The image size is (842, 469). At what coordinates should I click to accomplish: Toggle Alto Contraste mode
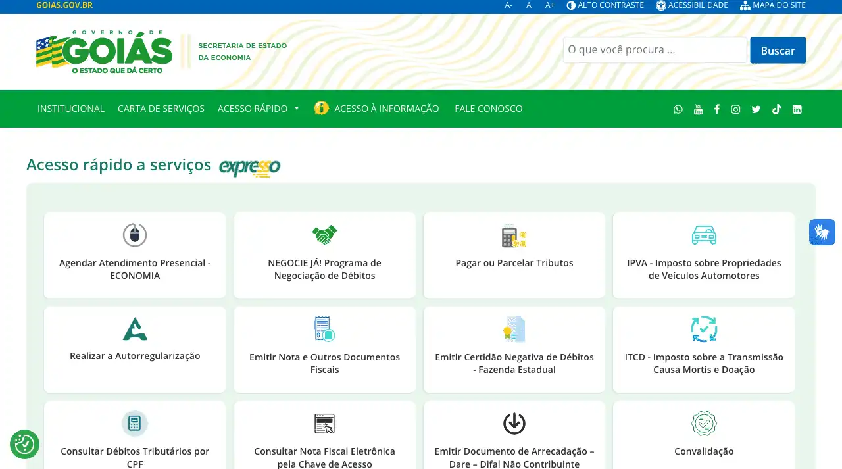coord(605,5)
